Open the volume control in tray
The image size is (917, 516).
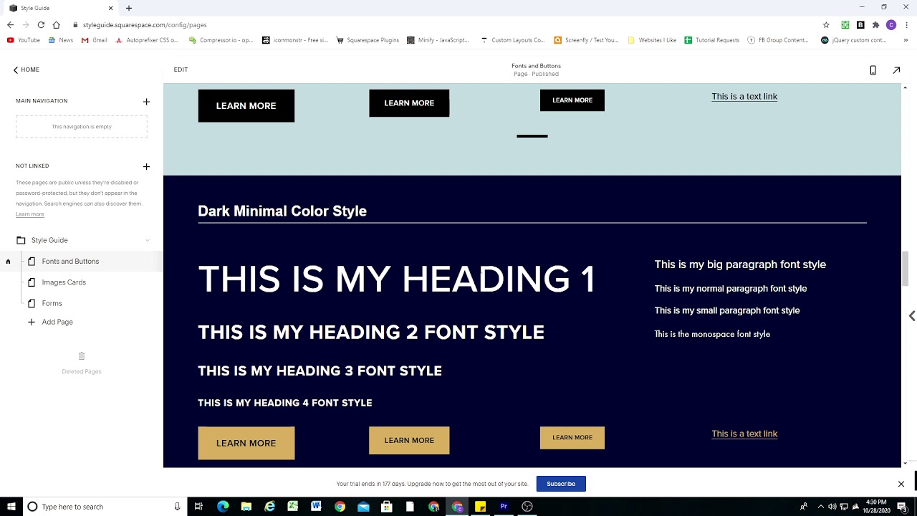[832, 507]
